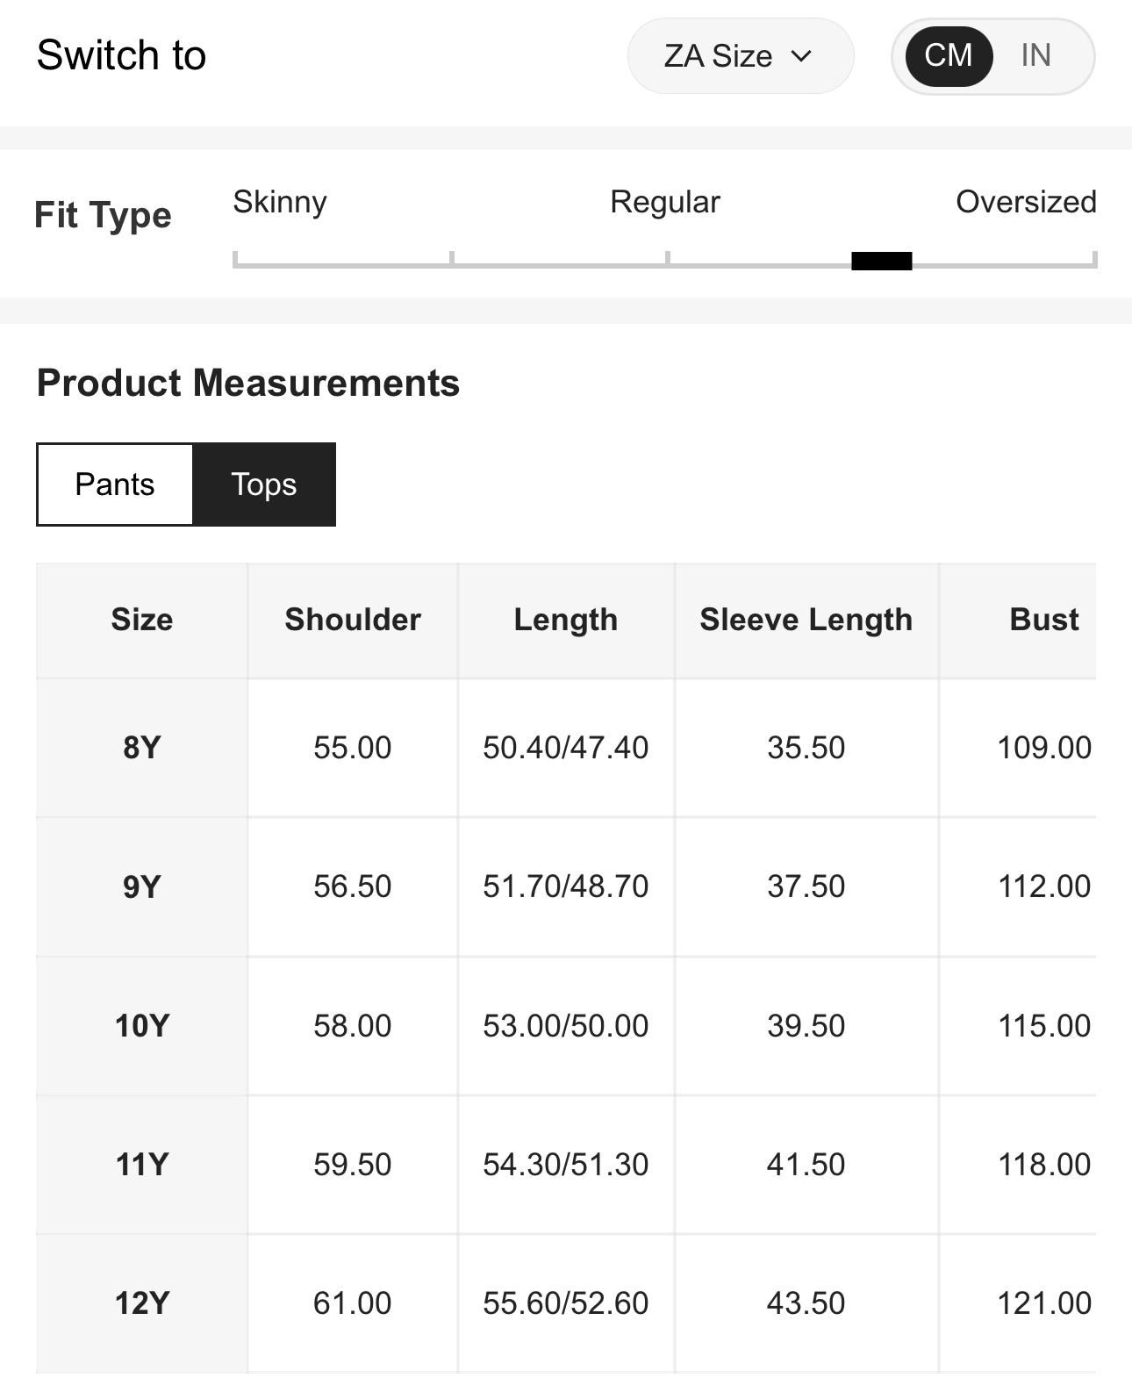1132x1378 pixels.
Task: Click the Regular fit label
Action: pyautogui.click(x=664, y=202)
